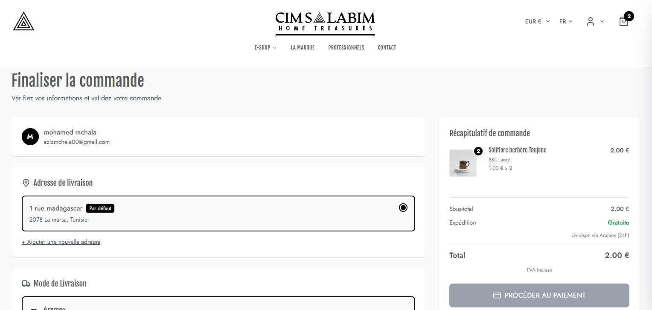Click Ajouter une nouvelle adresse link
Screen dimensions: 652x310
point(61,242)
